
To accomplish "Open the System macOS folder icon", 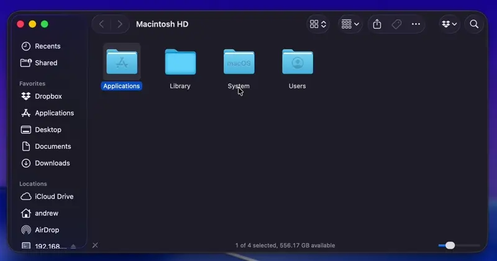I will click(x=239, y=62).
